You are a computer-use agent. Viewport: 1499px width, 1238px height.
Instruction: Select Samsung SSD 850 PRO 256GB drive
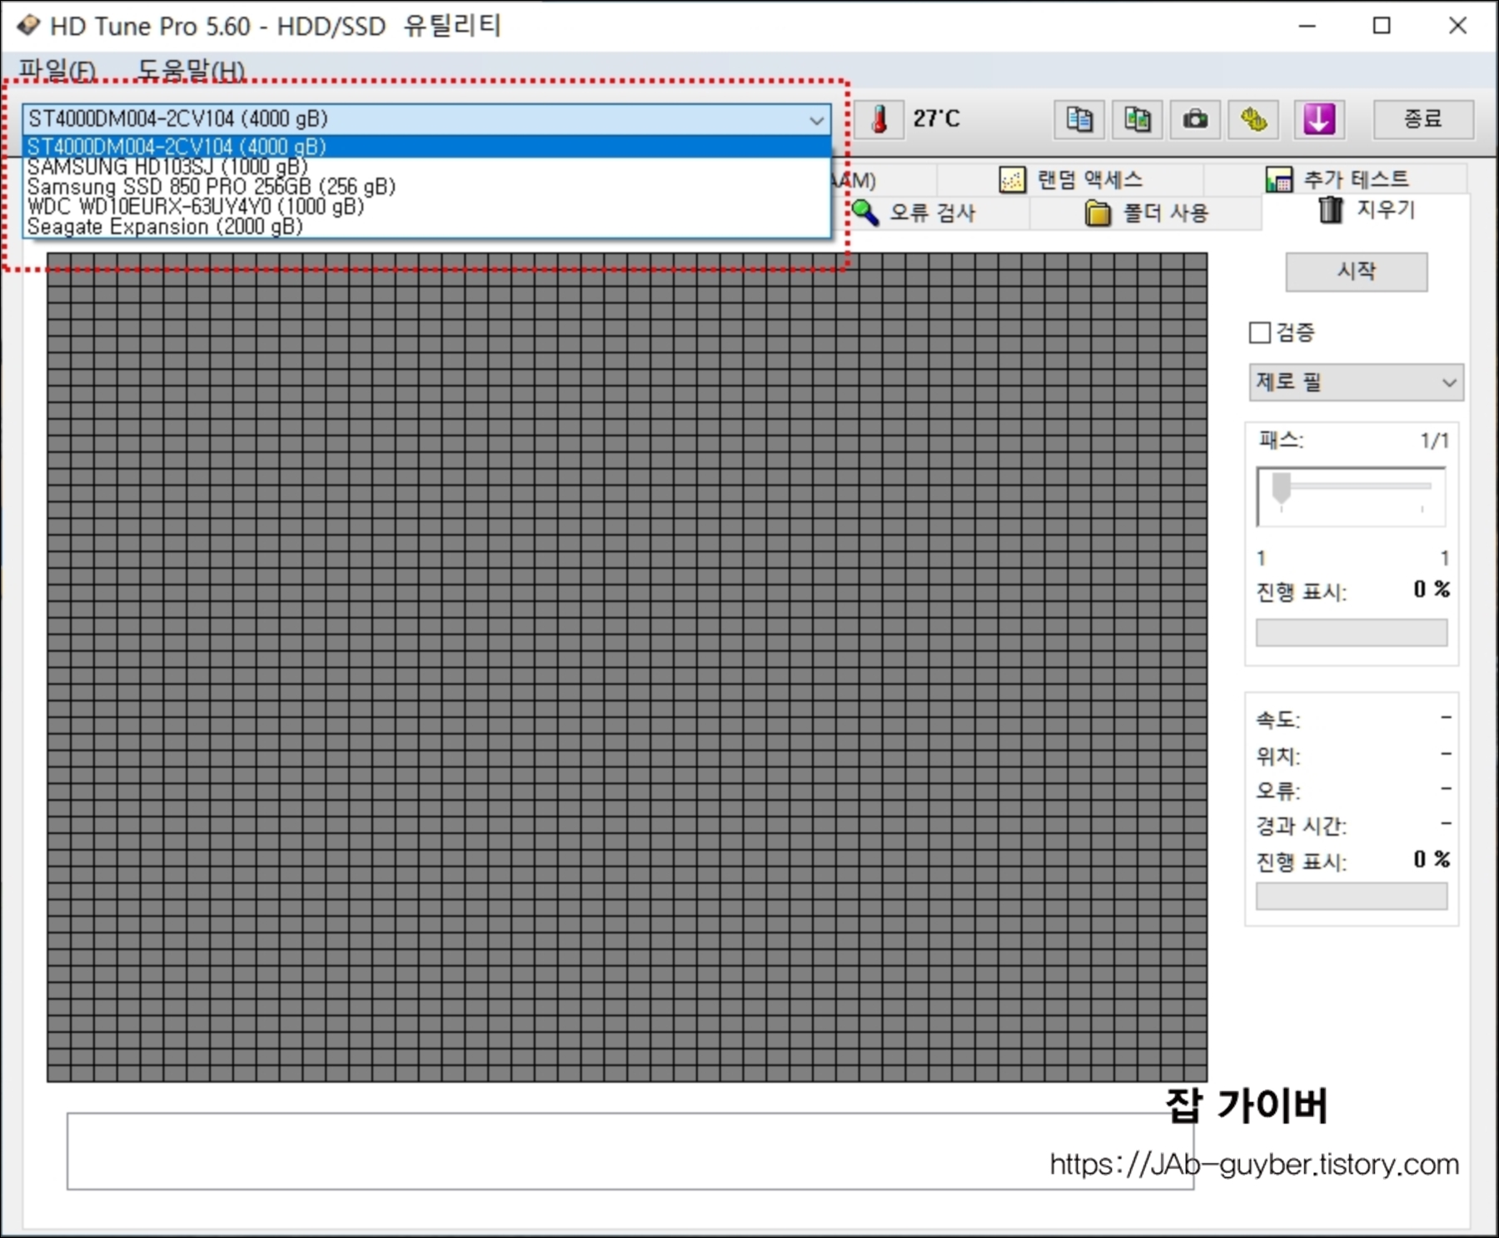[426, 187]
